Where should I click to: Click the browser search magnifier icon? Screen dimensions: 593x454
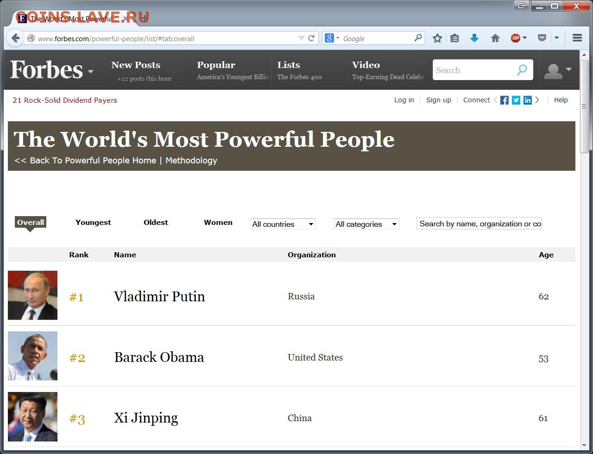pos(418,38)
